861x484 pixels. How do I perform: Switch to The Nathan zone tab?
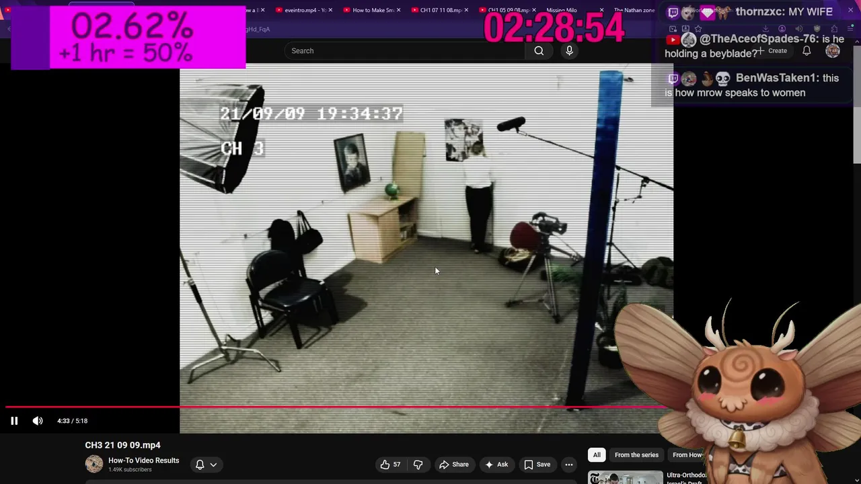(634, 10)
